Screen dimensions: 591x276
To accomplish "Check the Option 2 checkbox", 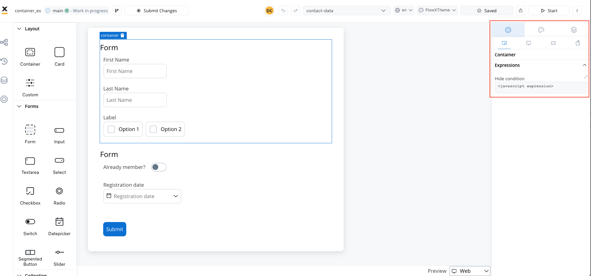I will [x=153, y=129].
